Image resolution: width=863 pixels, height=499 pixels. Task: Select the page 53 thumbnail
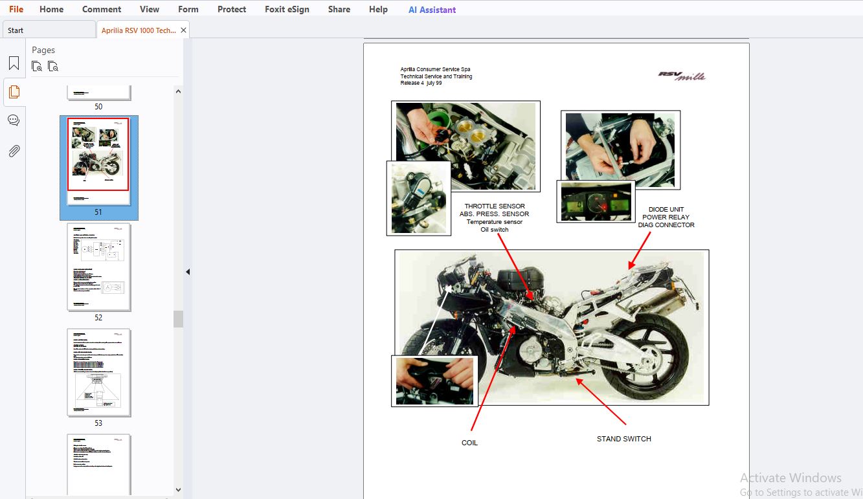coord(99,373)
